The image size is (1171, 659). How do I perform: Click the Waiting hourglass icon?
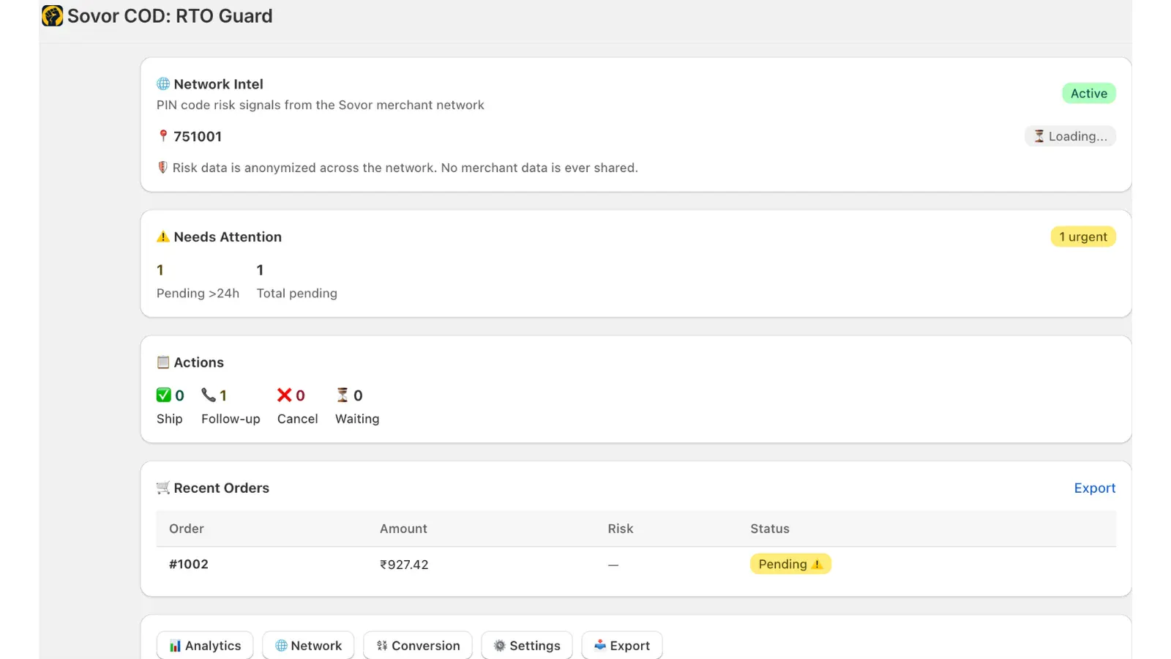(x=342, y=395)
